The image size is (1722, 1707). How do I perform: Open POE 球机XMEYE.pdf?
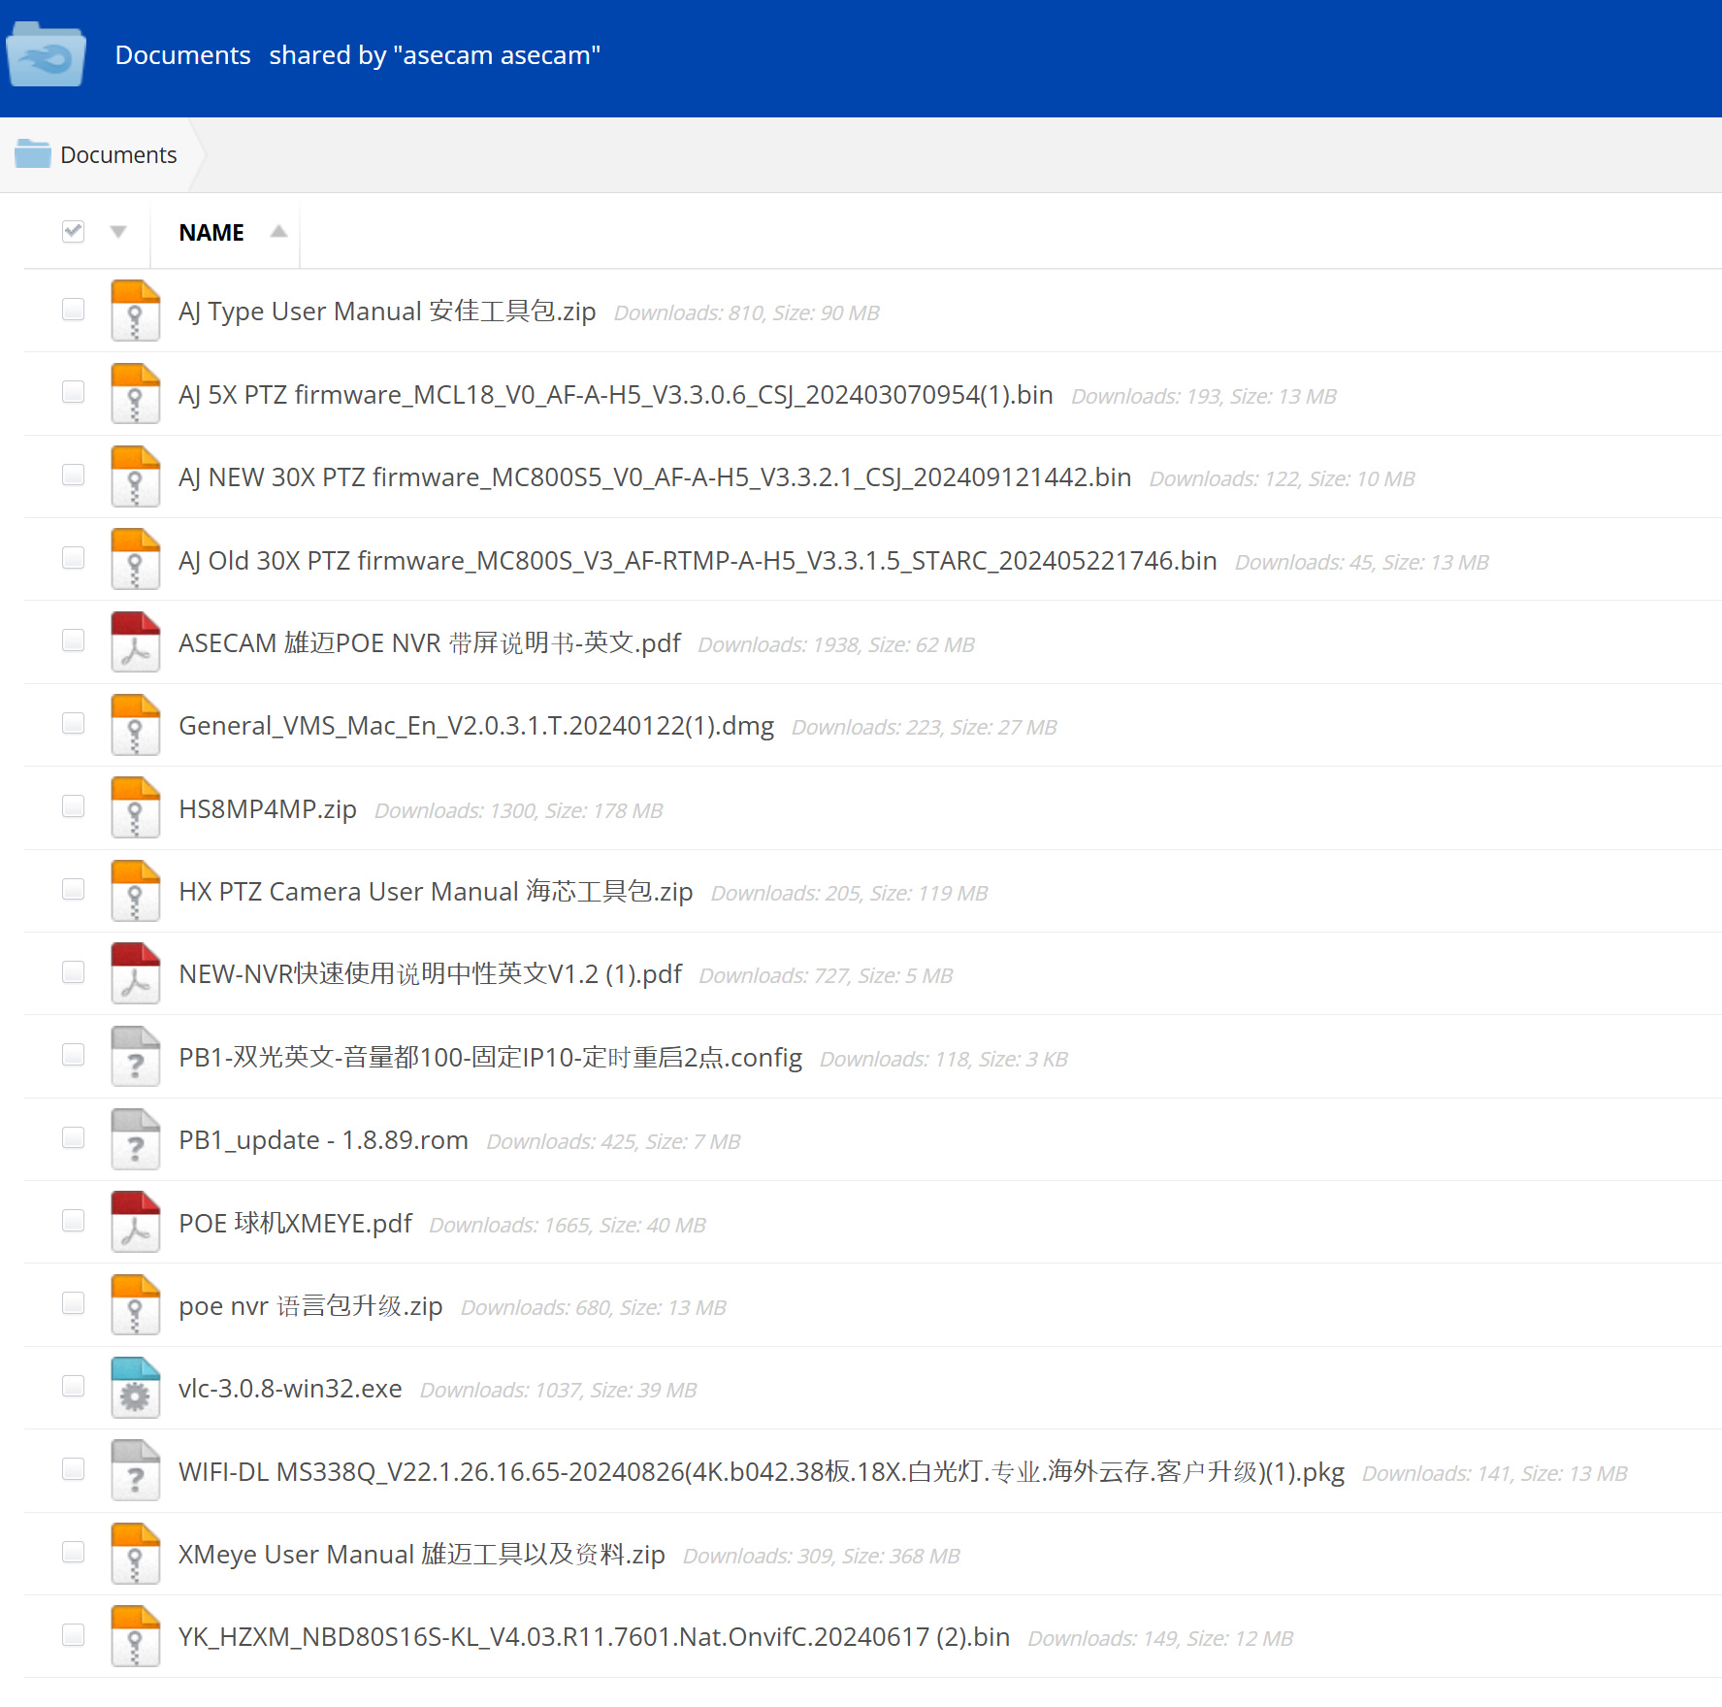pos(295,1224)
